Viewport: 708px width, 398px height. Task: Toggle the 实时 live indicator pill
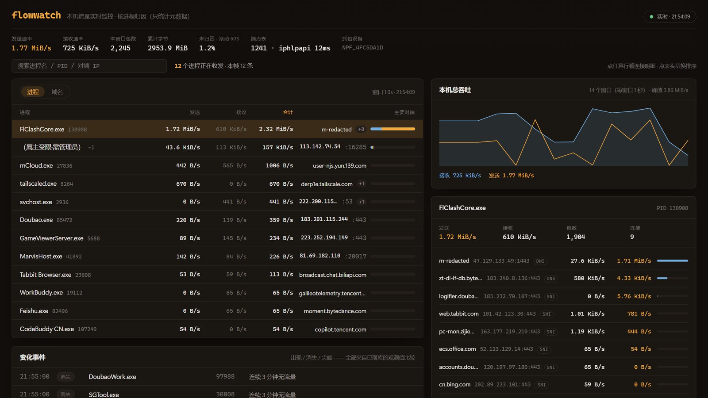(670, 17)
